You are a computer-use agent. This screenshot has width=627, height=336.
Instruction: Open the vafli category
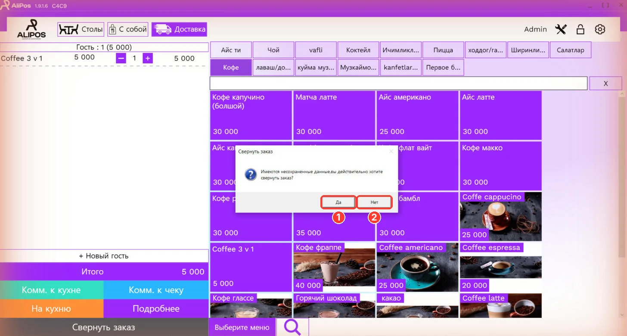tap(316, 50)
